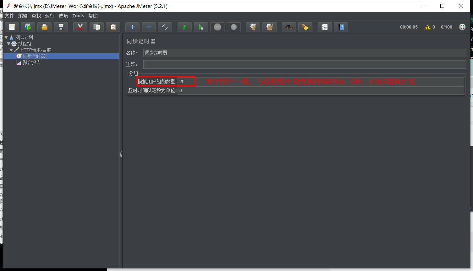
Task: Click the Copy icon
Action: pos(96,27)
